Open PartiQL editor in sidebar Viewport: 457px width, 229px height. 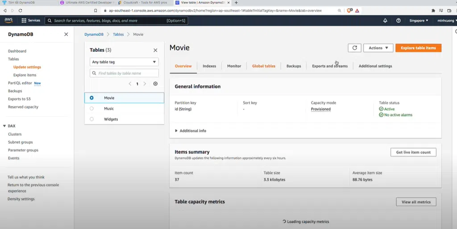click(x=20, y=83)
